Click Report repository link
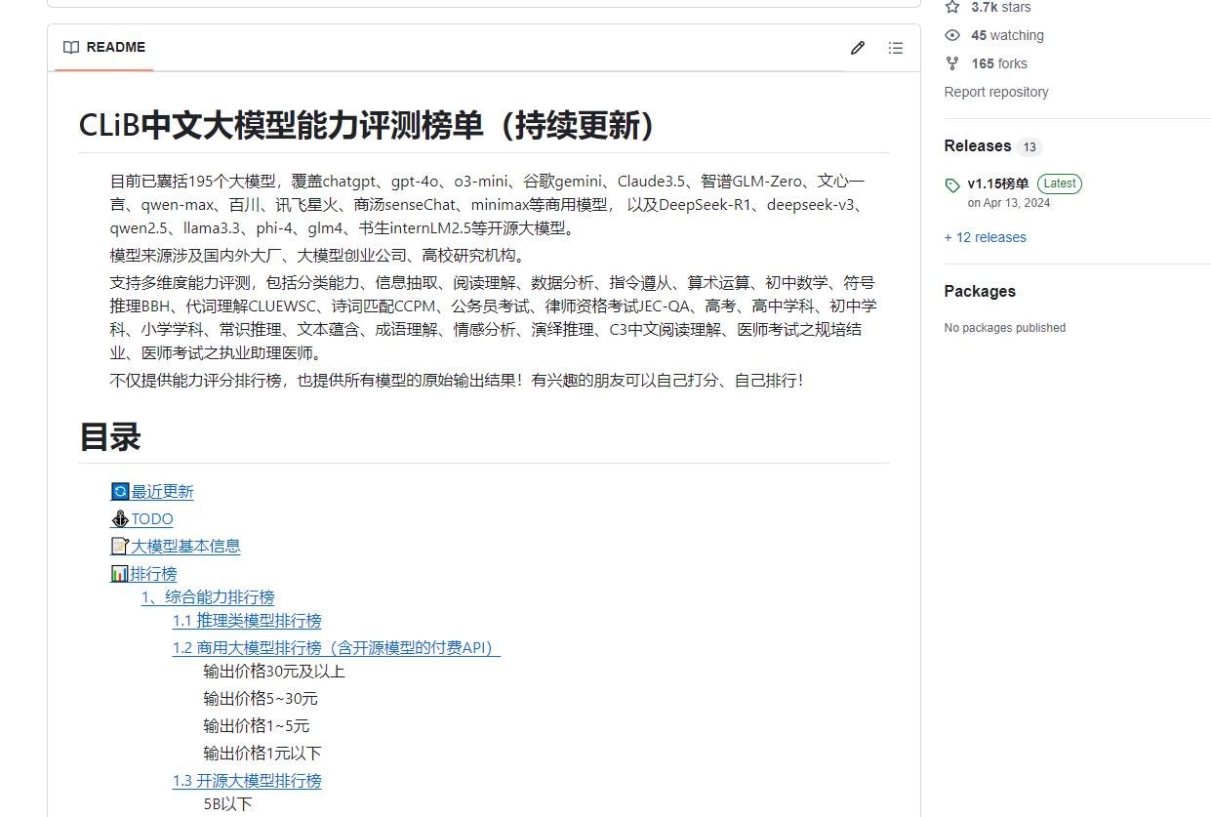The image size is (1211, 817). pyautogui.click(x=996, y=92)
